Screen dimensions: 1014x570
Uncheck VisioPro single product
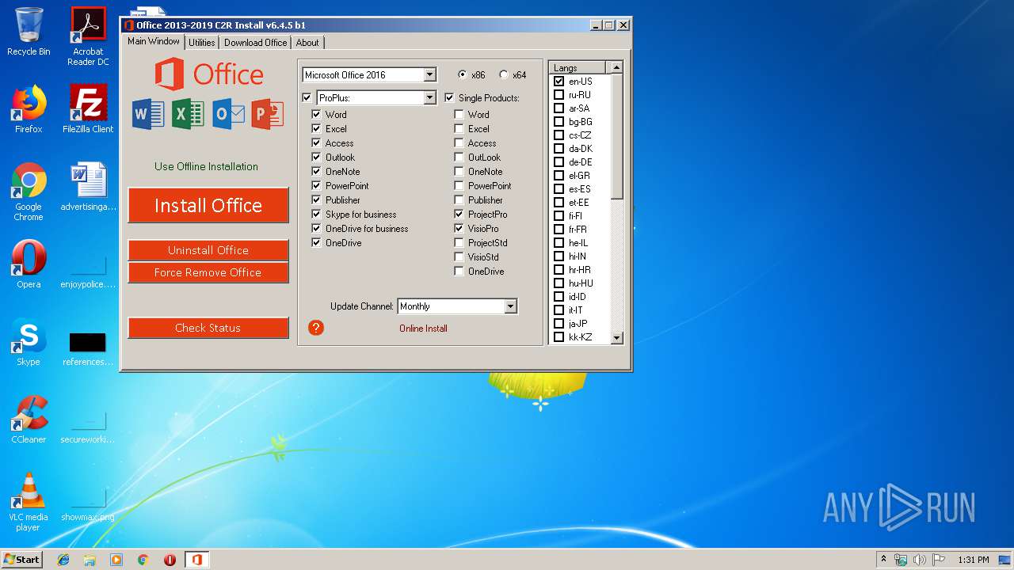(x=459, y=229)
